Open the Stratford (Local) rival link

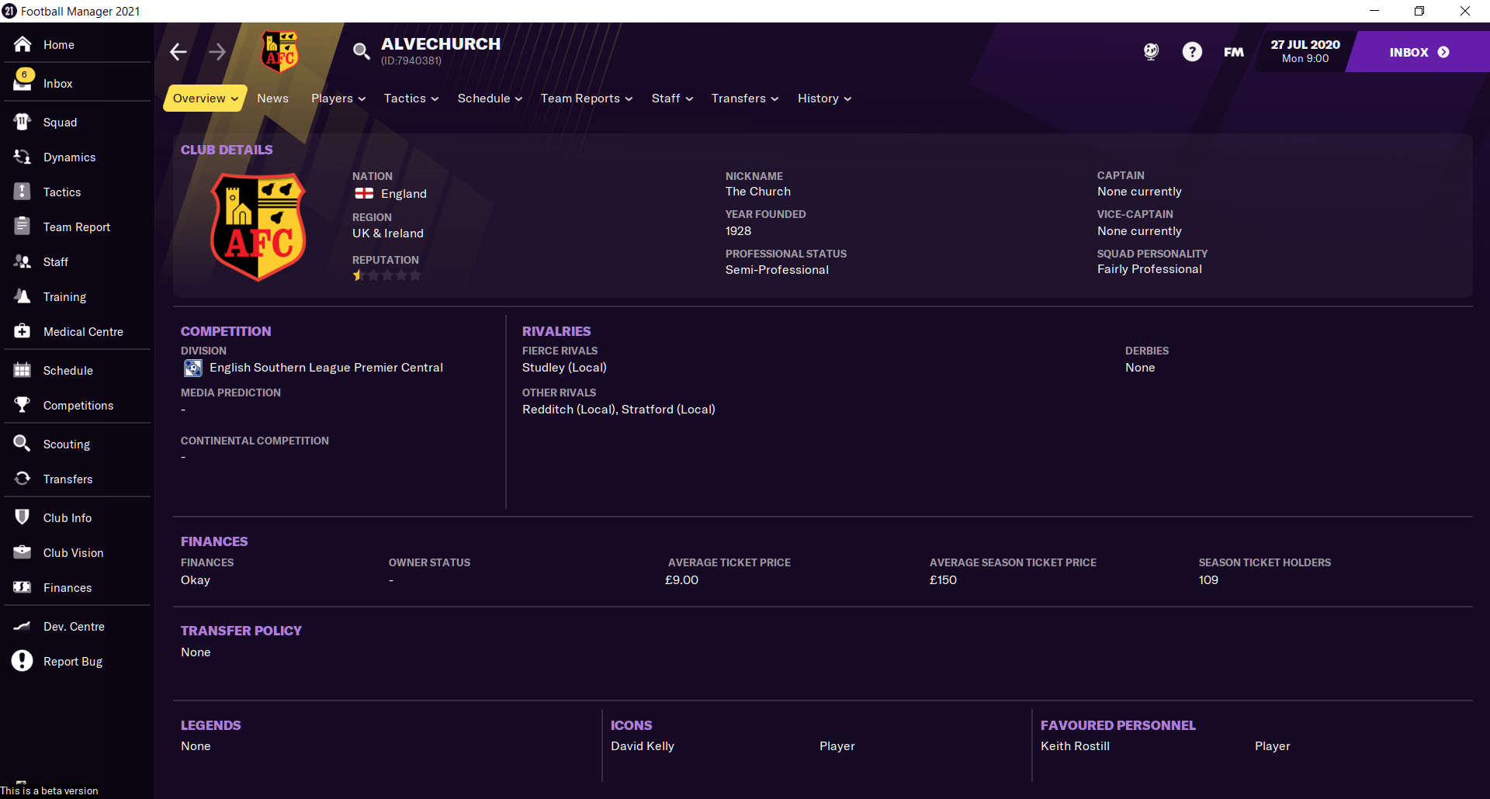point(668,410)
